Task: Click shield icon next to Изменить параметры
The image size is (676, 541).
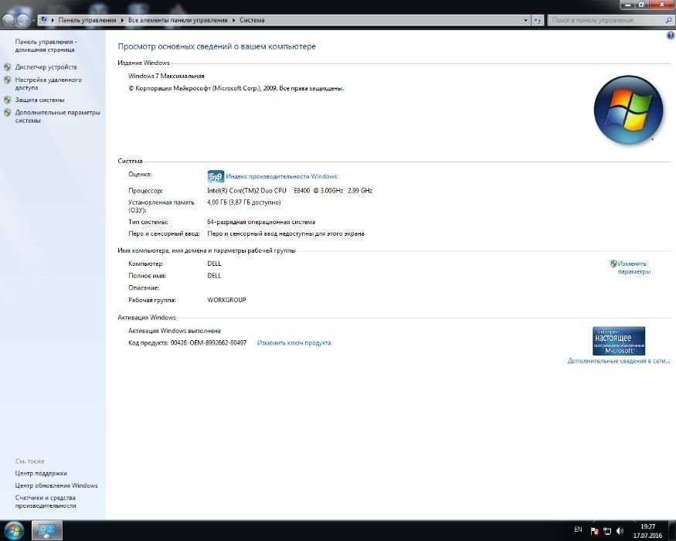Action: tap(613, 264)
